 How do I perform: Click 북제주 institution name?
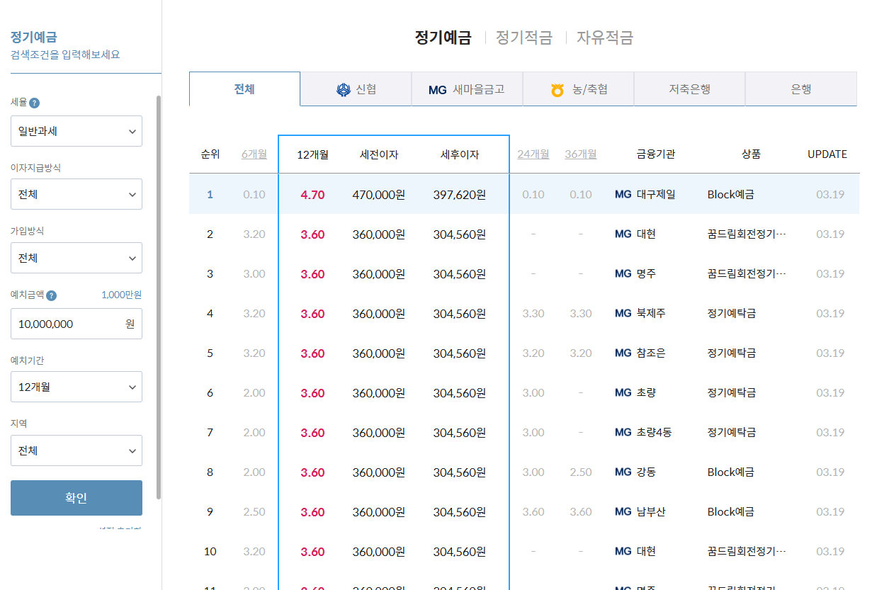651,313
